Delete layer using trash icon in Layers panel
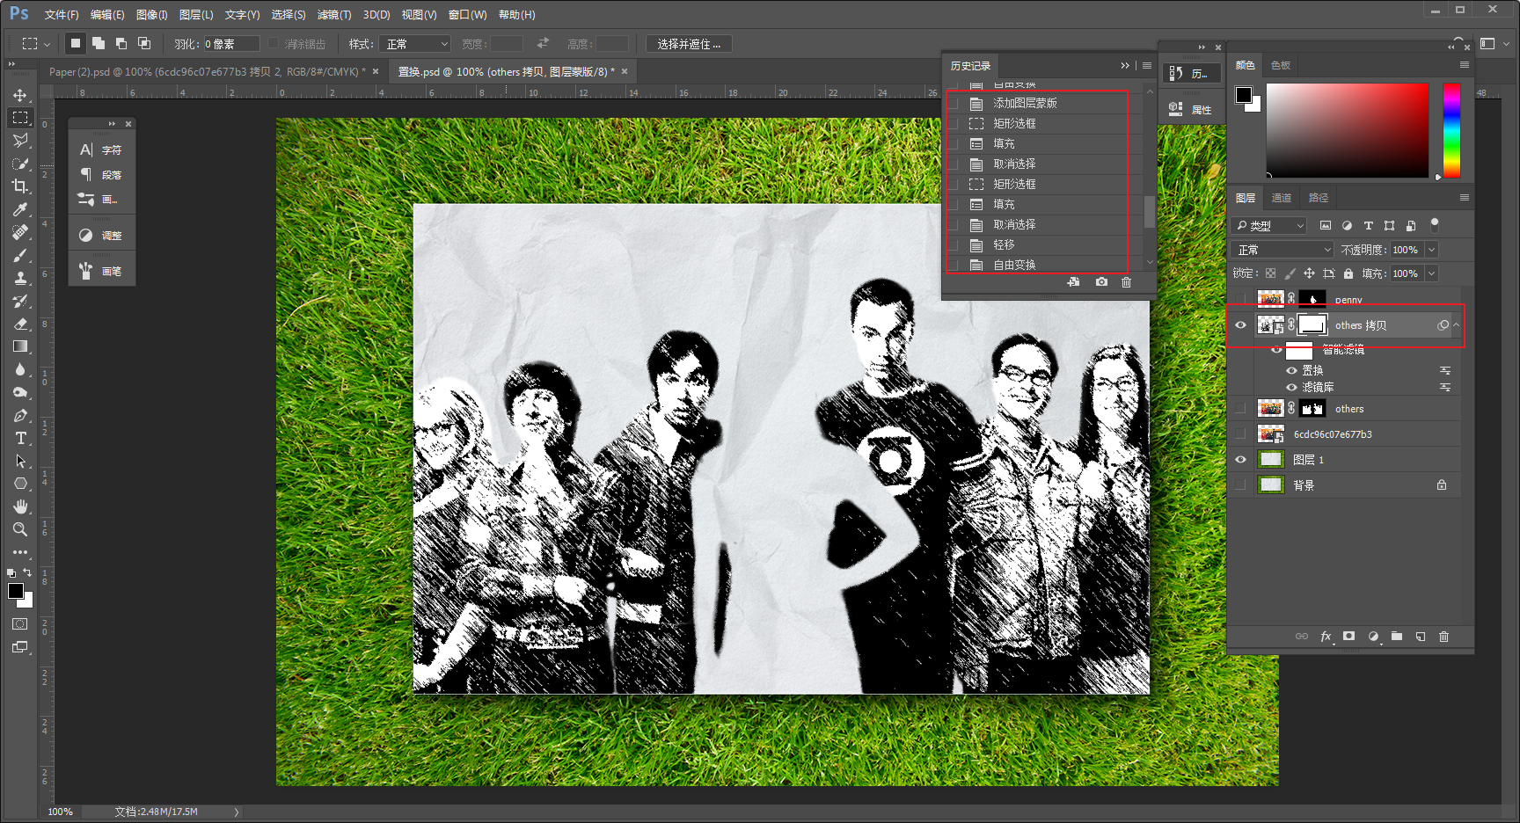Image resolution: width=1520 pixels, height=823 pixels. point(1443,637)
